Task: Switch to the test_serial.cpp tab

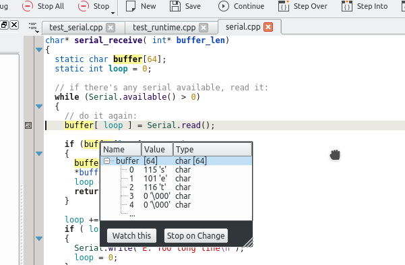Action: pos(76,28)
